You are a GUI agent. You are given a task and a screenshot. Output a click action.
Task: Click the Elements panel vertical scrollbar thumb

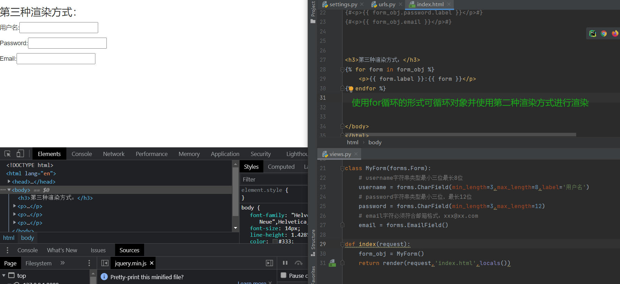[x=236, y=192]
